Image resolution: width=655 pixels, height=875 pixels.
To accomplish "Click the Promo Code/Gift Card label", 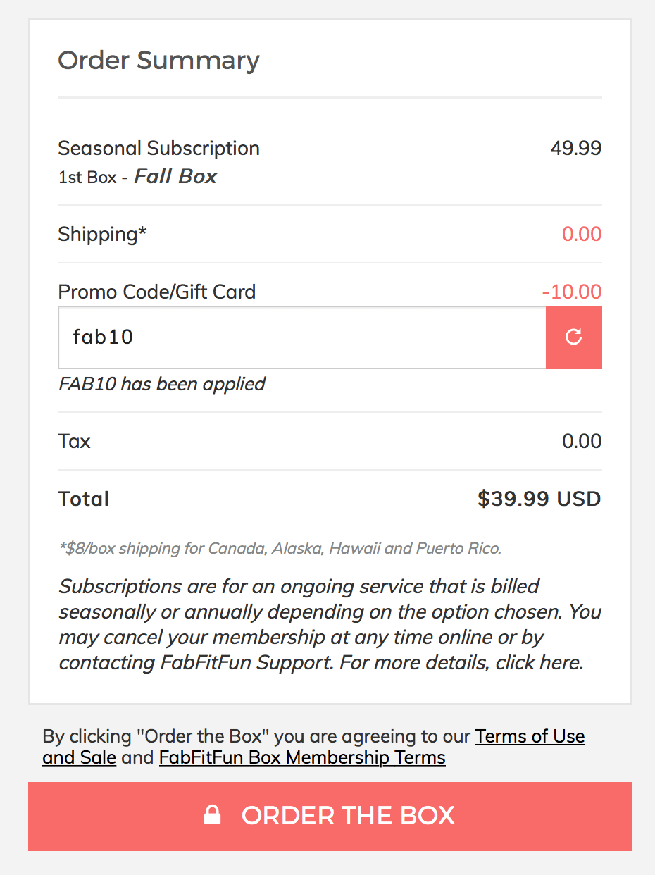I will (156, 292).
